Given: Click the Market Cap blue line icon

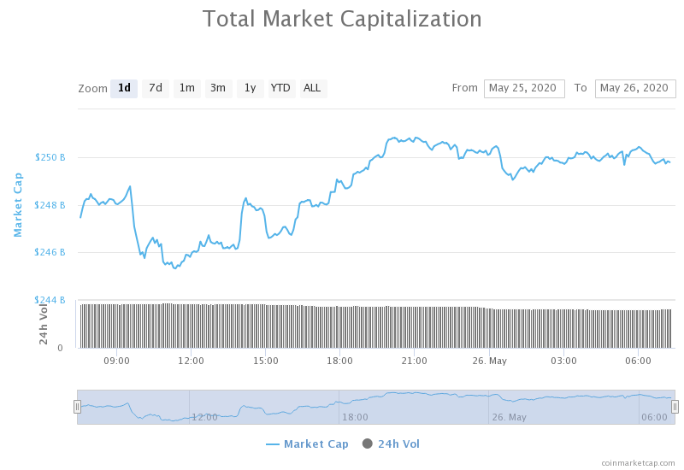Looking at the screenshot, I should click(272, 444).
